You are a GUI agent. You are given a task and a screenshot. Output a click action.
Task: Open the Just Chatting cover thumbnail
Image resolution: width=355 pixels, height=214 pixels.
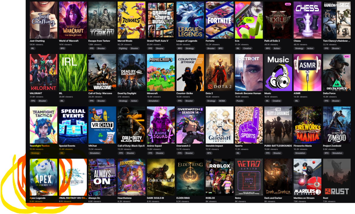click(x=43, y=20)
